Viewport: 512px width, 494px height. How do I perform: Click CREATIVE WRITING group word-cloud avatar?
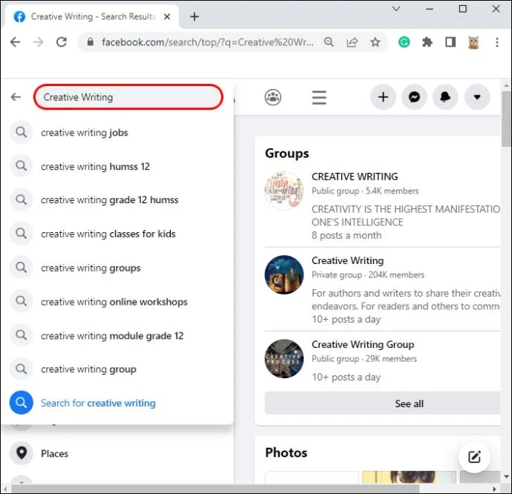point(283,191)
